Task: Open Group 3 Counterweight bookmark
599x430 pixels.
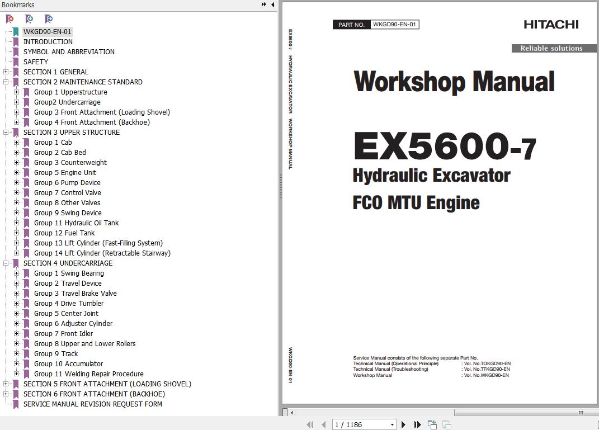Action: 70,163
